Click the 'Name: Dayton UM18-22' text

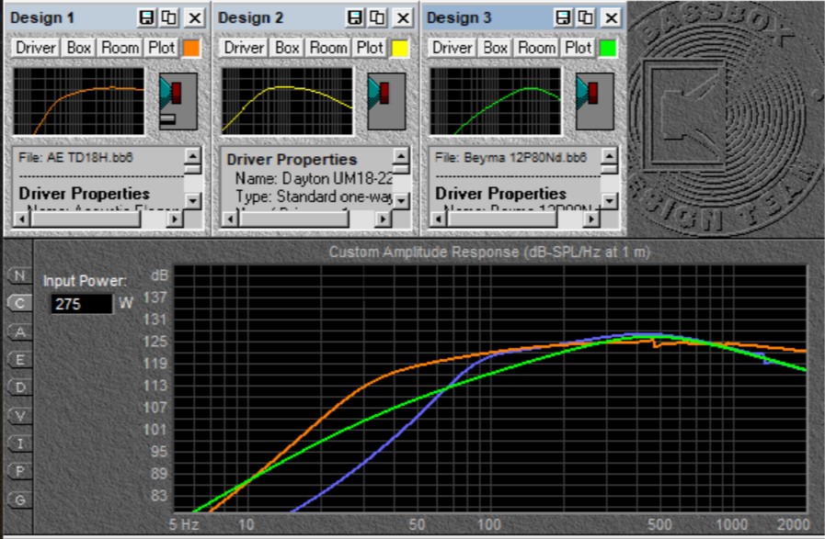coord(314,179)
